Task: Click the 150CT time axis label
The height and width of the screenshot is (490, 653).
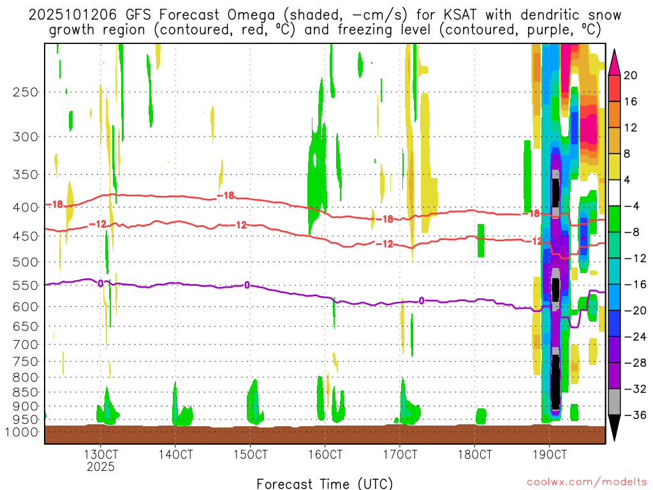Action: click(x=250, y=454)
